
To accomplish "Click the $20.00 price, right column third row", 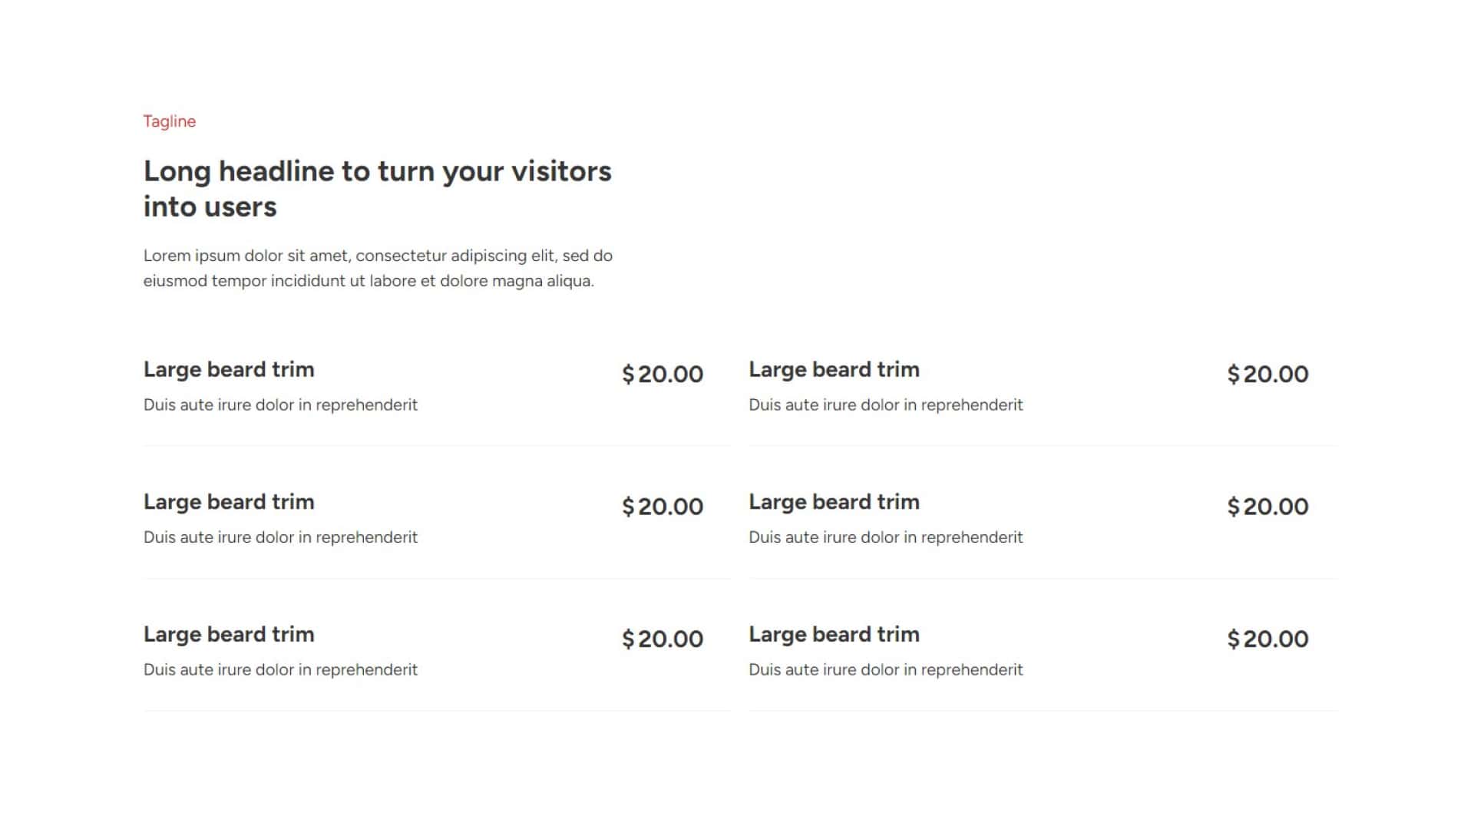I will [1267, 639].
